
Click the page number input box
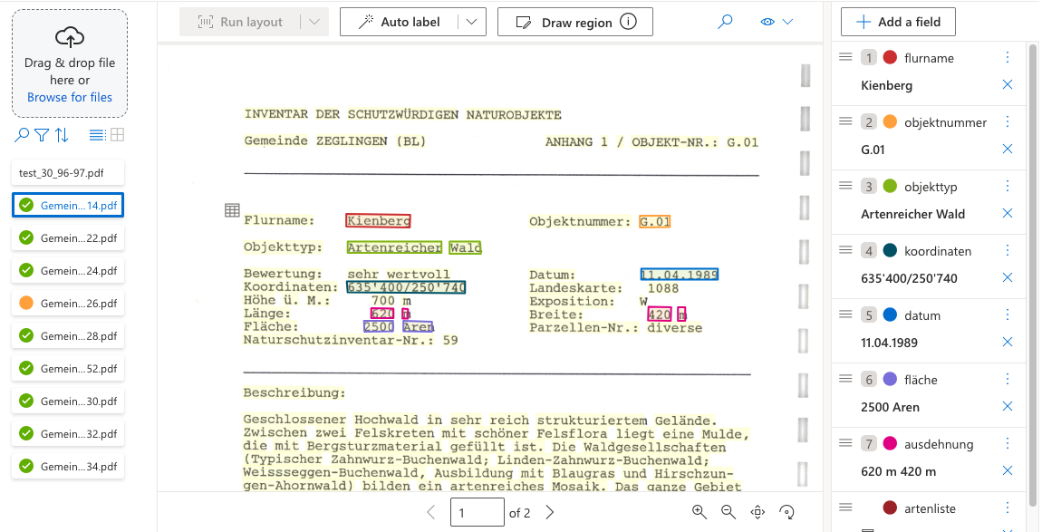(x=477, y=512)
